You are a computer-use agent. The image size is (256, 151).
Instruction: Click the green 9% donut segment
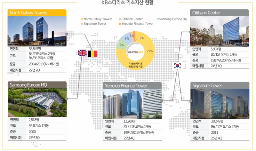pyautogui.click(x=122, y=45)
